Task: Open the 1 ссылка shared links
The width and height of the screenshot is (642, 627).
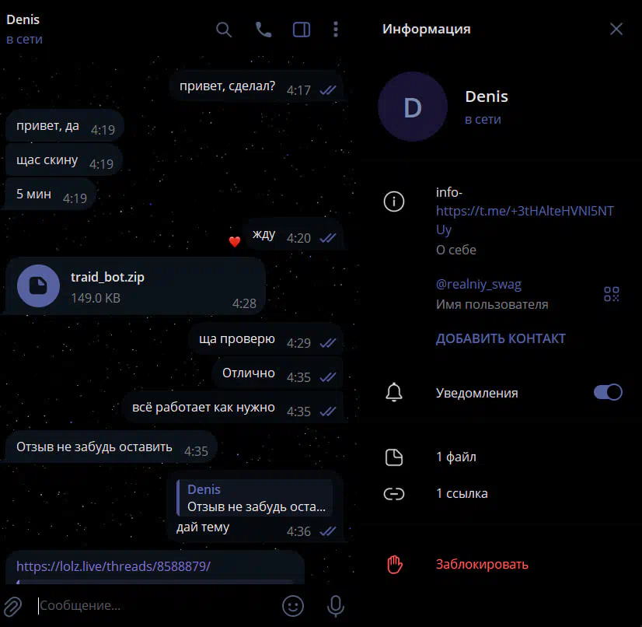Action: pyautogui.click(x=501, y=493)
